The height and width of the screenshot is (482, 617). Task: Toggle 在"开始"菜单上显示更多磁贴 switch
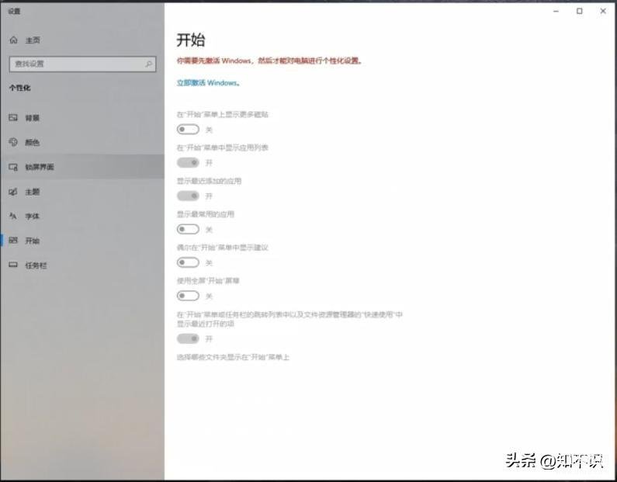(x=188, y=130)
